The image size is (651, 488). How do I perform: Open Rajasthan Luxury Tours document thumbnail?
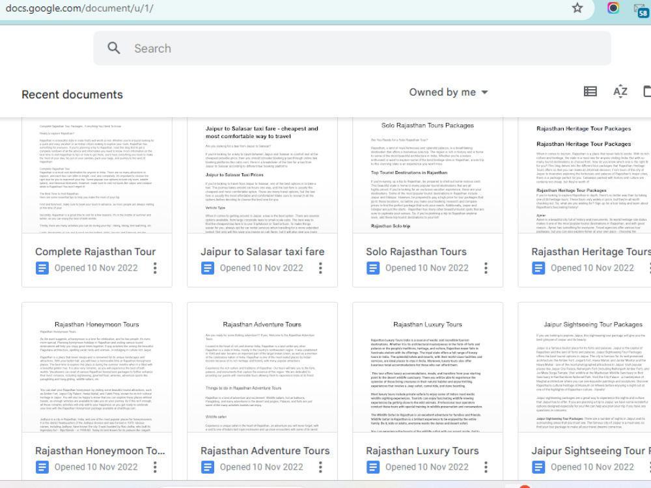[x=428, y=367]
